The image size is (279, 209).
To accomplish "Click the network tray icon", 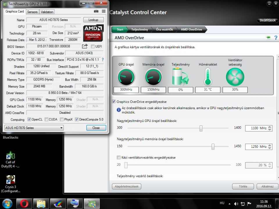I will click(243, 204).
